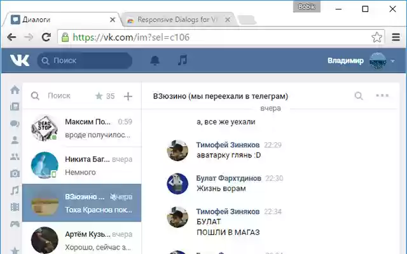Click Булат Фархтдинов's avatar
This screenshot has height=254, width=407.
[177, 184]
